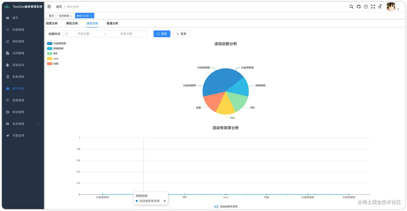Image resolution: width=407 pixels, height=211 pixels.
Task: Switch to the 渠道分析 tab
Action: [112, 23]
